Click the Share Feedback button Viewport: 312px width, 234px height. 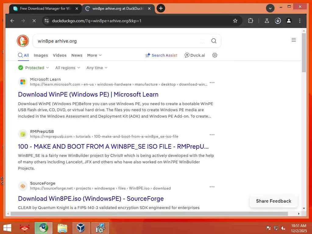274,201
